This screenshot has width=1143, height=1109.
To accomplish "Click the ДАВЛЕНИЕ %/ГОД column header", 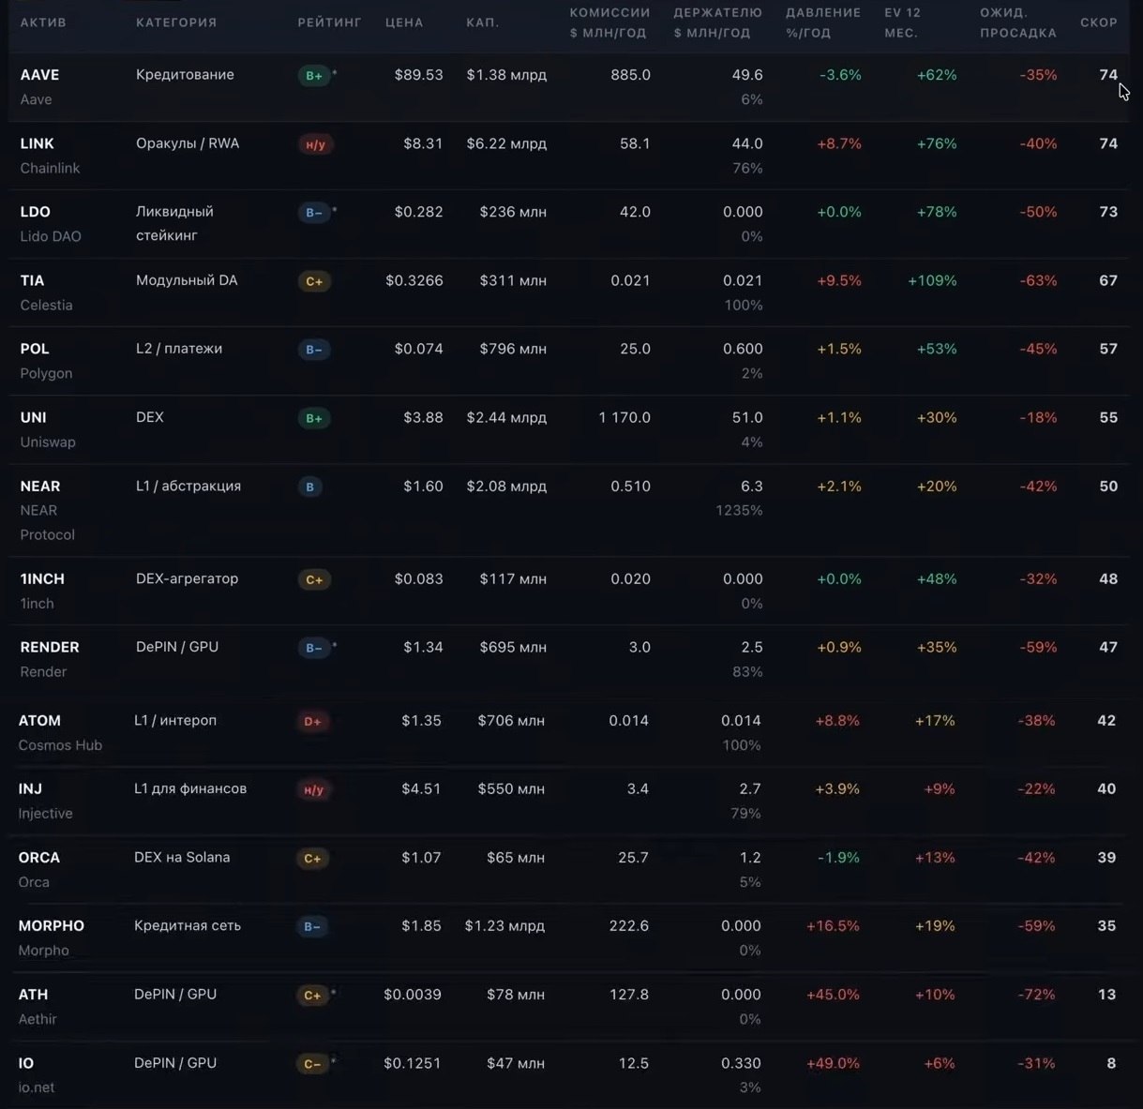I will click(x=823, y=22).
